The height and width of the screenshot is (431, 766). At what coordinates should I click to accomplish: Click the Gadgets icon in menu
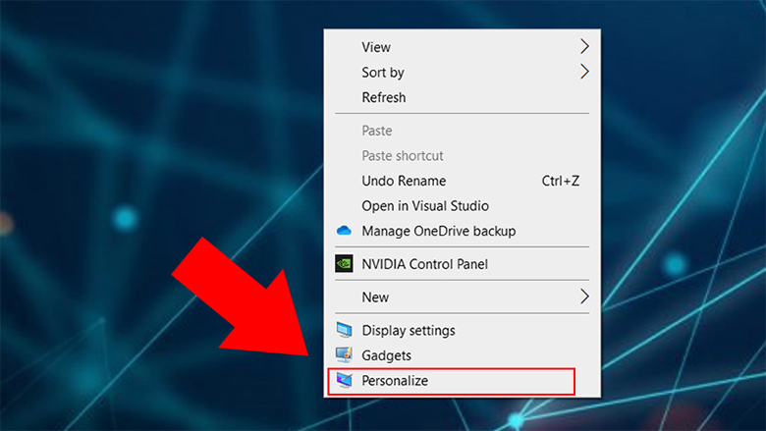point(344,355)
